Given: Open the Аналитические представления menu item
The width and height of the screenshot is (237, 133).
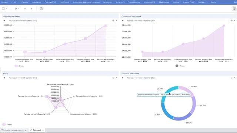Looking at the screenshot, I should click(86, 2).
